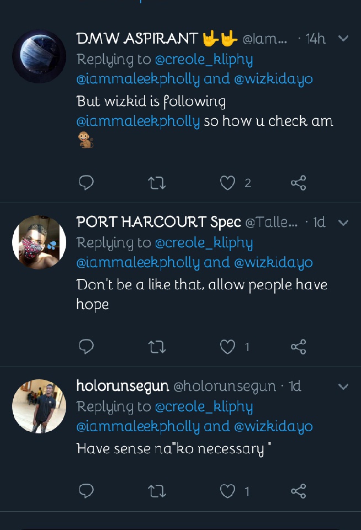The image size is (361, 530).
Task: Like PORT HARCOURT Spec's tweet
Action: pyautogui.click(x=228, y=347)
